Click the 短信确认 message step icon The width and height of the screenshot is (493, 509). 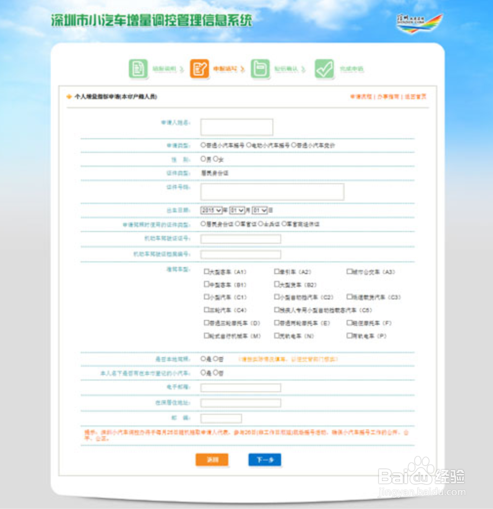(x=261, y=68)
